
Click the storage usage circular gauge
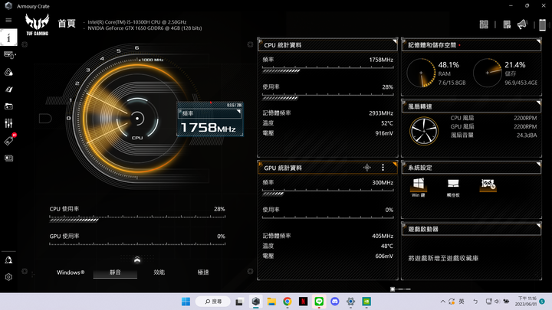(488, 73)
